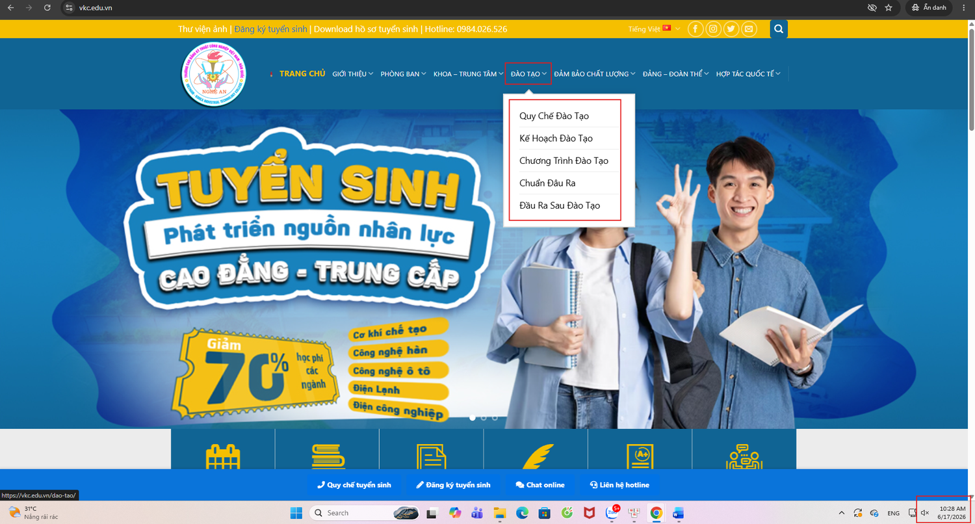Open the McAfee icon in the taskbar
975x524 pixels.
coord(589,513)
